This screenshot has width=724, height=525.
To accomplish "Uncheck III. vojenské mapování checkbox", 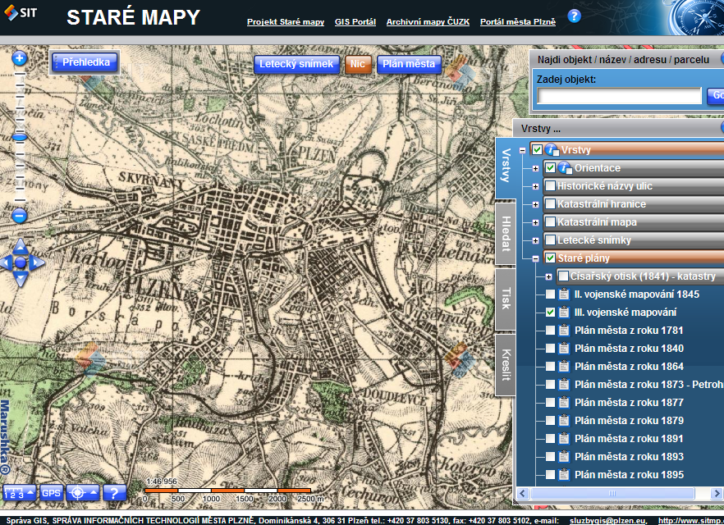I will point(550,313).
